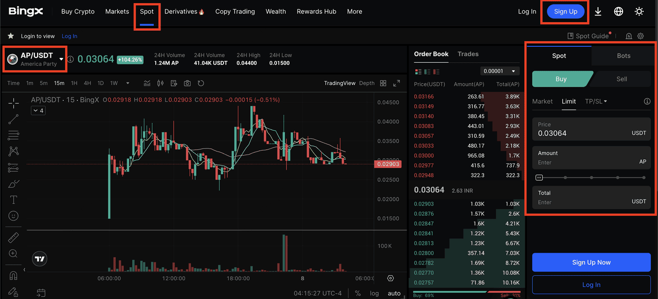Expand more time intervals dropdown
Viewport: 658px width, 299px height.
point(127,83)
